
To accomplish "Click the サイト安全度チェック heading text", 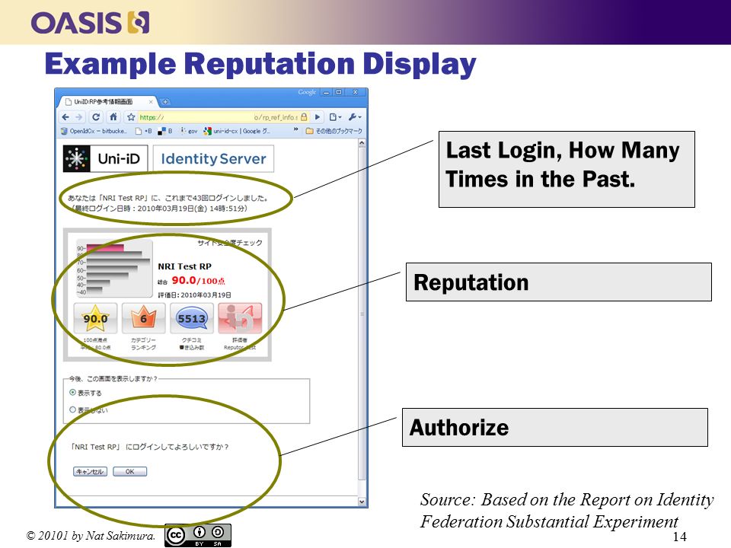I will (x=229, y=243).
